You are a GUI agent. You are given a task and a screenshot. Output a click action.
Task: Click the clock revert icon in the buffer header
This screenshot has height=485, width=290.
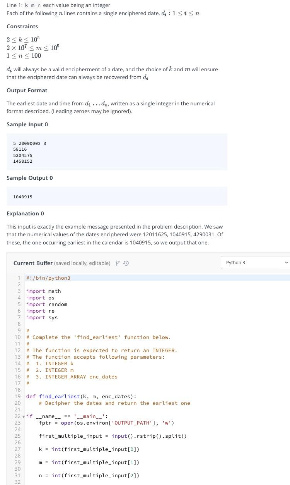126,263
